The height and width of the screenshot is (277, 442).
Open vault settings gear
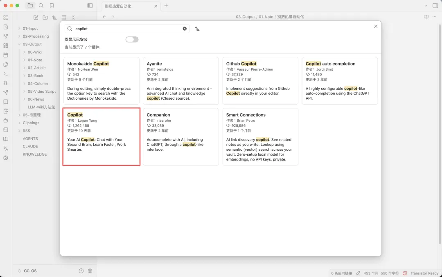(x=90, y=271)
